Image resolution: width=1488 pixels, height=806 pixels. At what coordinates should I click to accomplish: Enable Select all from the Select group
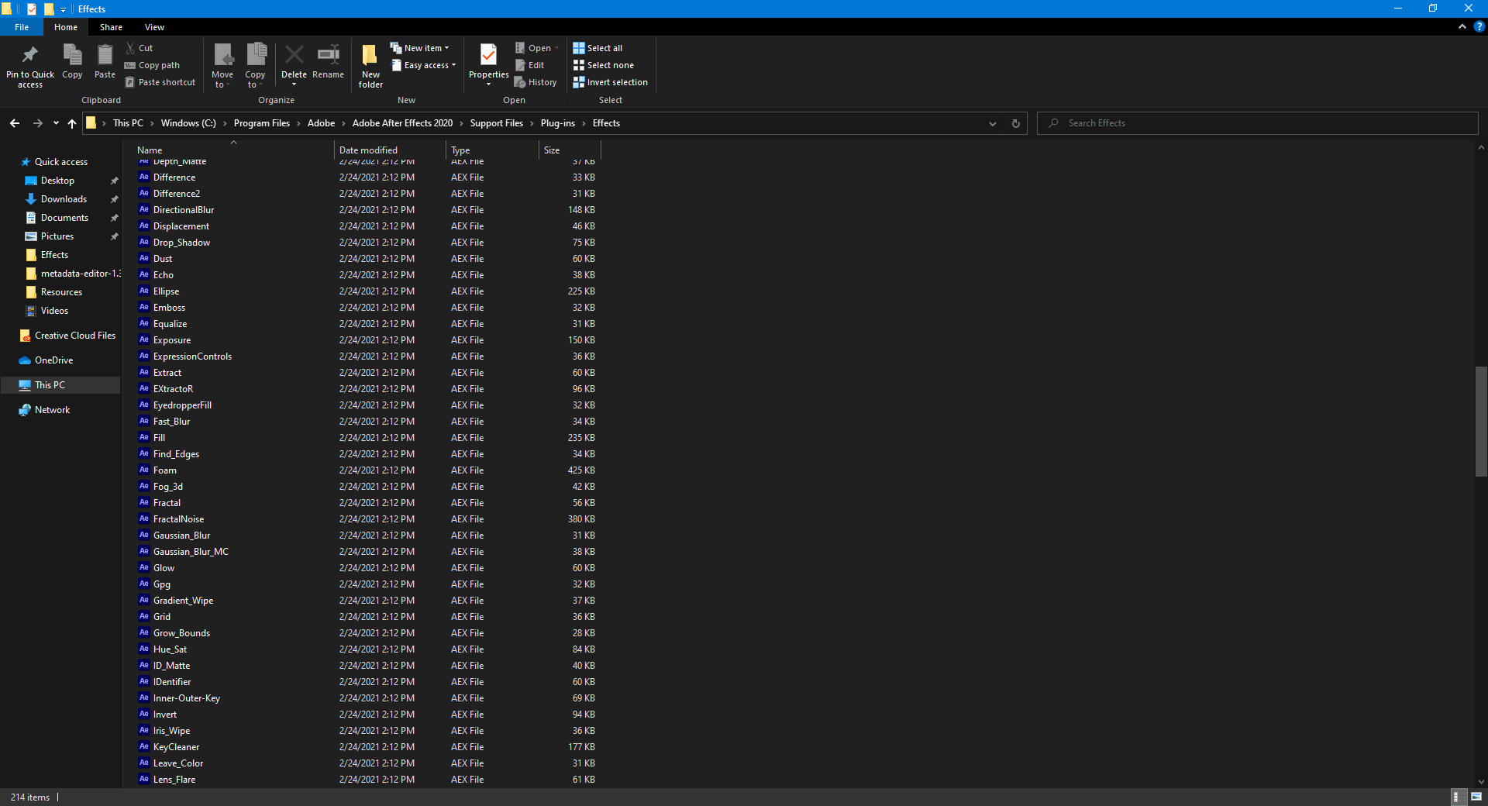(598, 47)
